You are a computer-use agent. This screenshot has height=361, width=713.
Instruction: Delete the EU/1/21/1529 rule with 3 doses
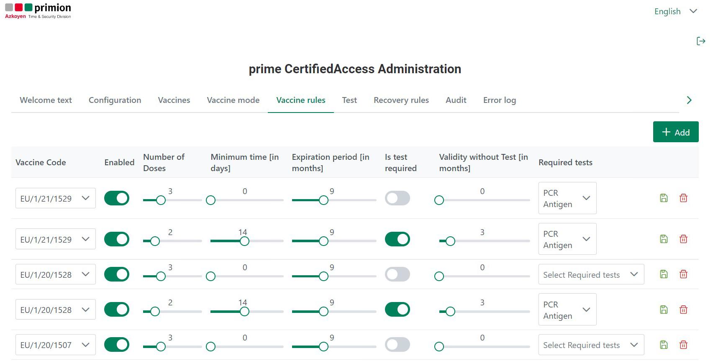[x=683, y=198]
